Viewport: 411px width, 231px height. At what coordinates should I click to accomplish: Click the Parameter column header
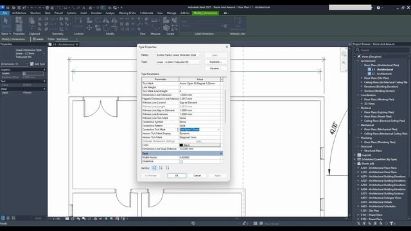pyautogui.click(x=161, y=80)
